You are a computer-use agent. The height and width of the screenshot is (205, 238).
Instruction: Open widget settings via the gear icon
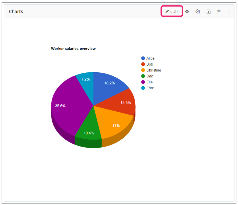(x=187, y=12)
